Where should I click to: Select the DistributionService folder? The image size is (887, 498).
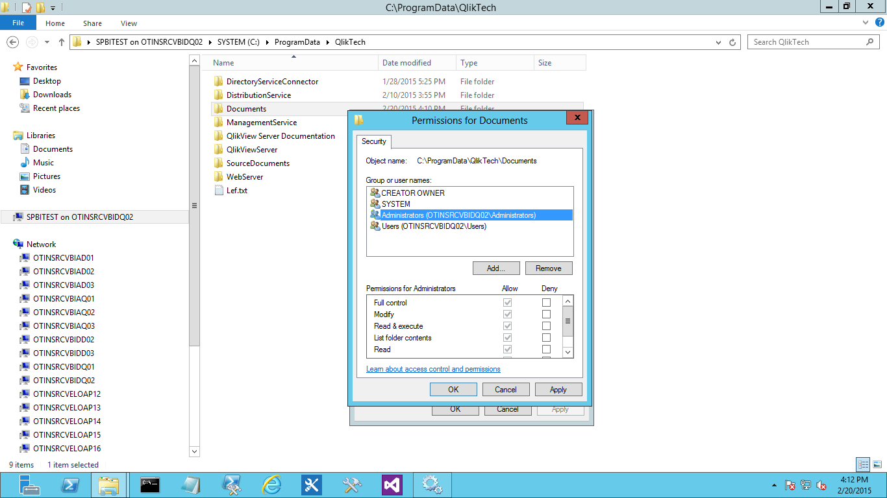[258, 95]
